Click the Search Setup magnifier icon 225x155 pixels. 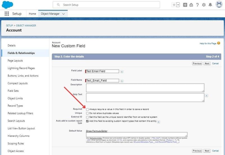58,5
